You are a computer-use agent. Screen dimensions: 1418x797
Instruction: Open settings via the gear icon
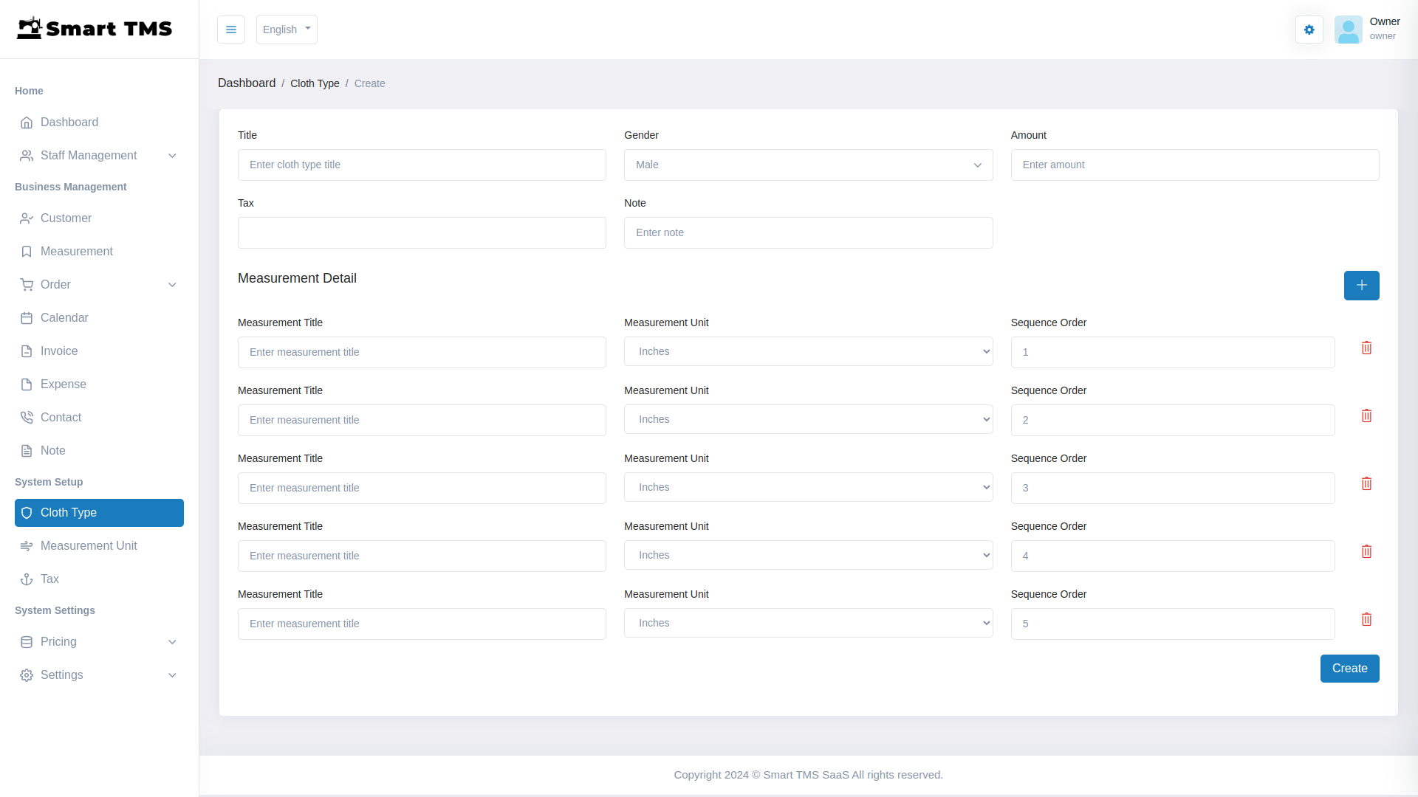point(1309,30)
